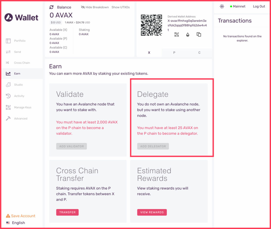271x229 pixels.
Task: Open the Mainnet network selector
Action: (x=238, y=6)
